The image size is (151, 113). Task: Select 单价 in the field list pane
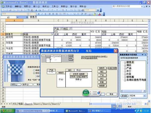[129, 71]
